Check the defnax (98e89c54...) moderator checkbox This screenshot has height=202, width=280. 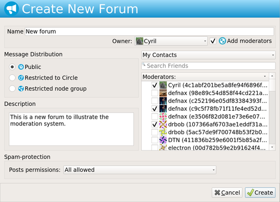(x=155, y=93)
